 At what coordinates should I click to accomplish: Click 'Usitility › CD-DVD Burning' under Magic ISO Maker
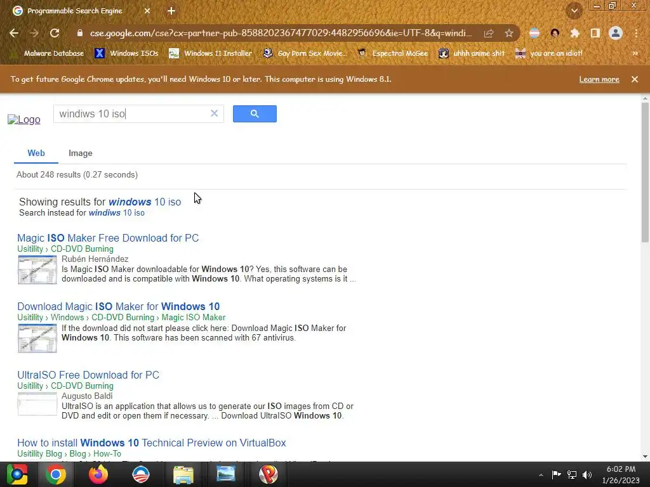65,249
